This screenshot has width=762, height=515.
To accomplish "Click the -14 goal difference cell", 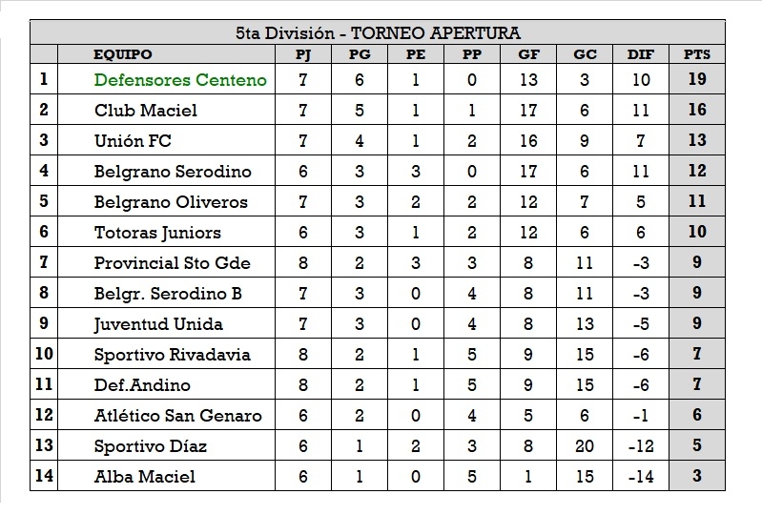I will pyautogui.click(x=641, y=477).
